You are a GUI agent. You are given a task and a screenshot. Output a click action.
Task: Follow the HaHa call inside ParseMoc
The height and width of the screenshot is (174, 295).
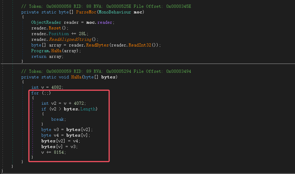click(x=57, y=51)
